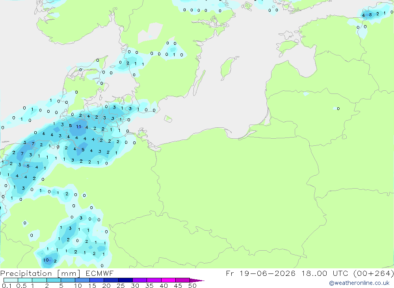Click the "ECMWF" model label

tap(100, 273)
